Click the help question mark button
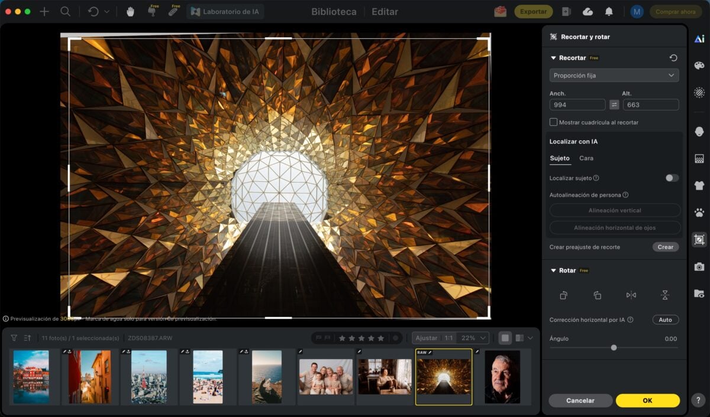This screenshot has height=417, width=710. tap(699, 400)
